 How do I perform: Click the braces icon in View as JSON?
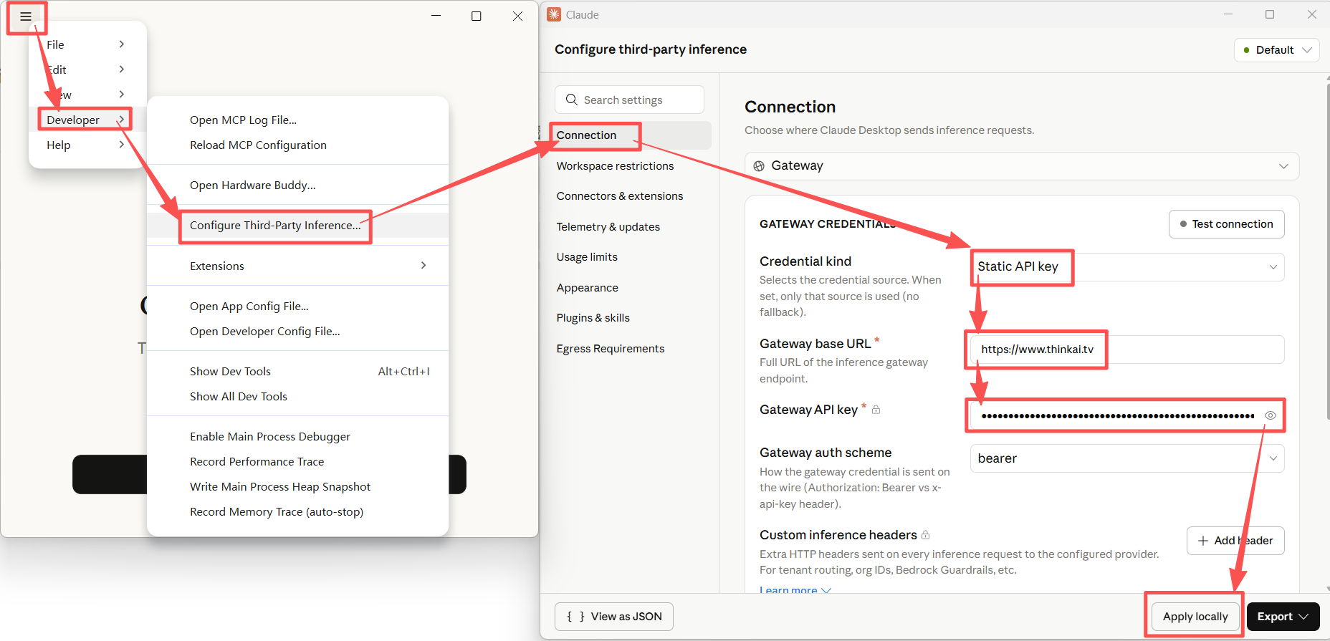575,617
